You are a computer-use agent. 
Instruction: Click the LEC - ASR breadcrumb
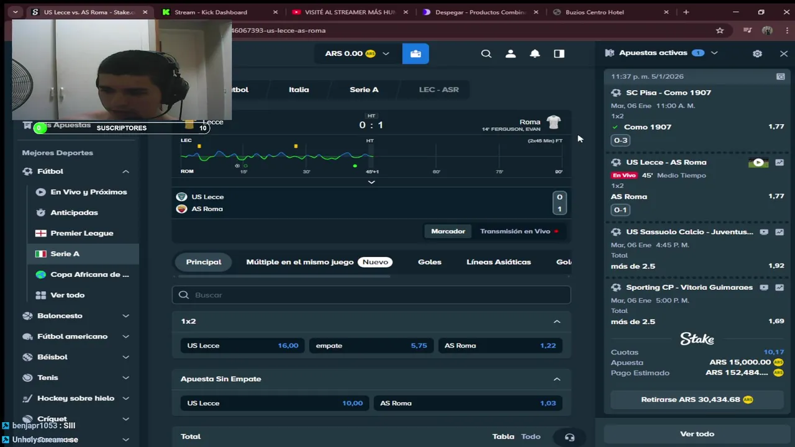coord(438,89)
